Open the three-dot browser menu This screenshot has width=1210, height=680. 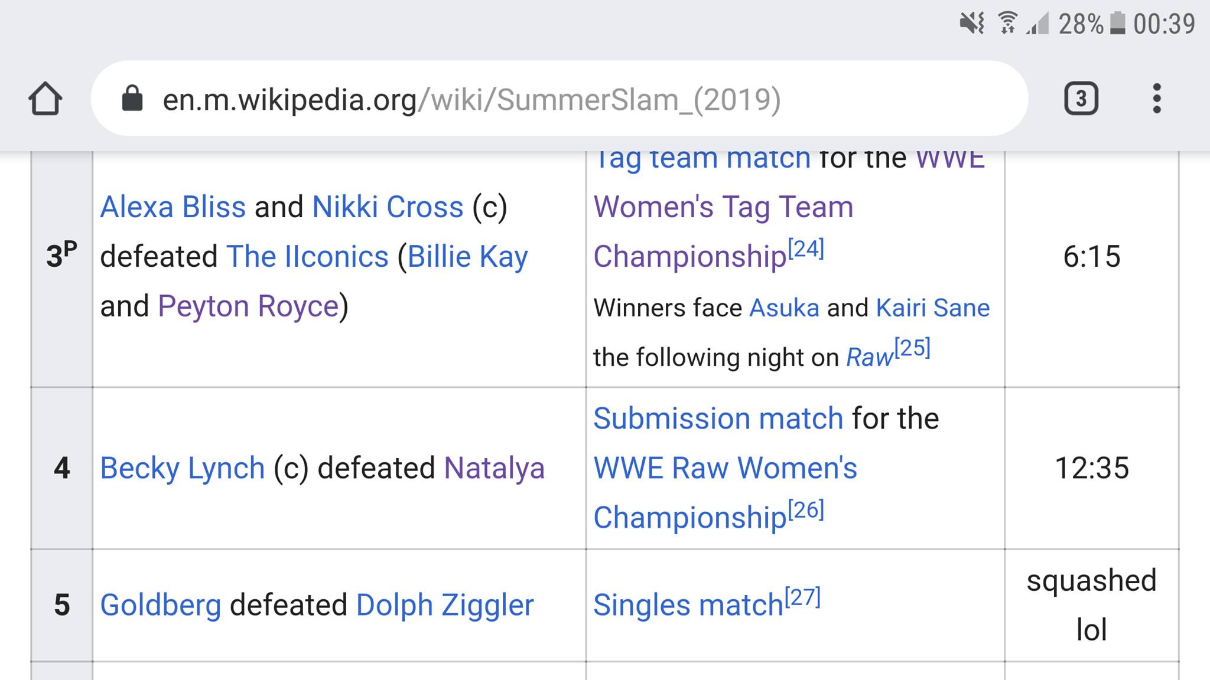(x=1157, y=99)
